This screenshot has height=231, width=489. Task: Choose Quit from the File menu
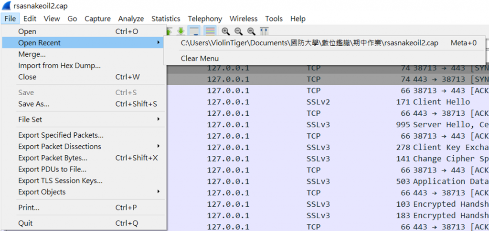pos(83,223)
